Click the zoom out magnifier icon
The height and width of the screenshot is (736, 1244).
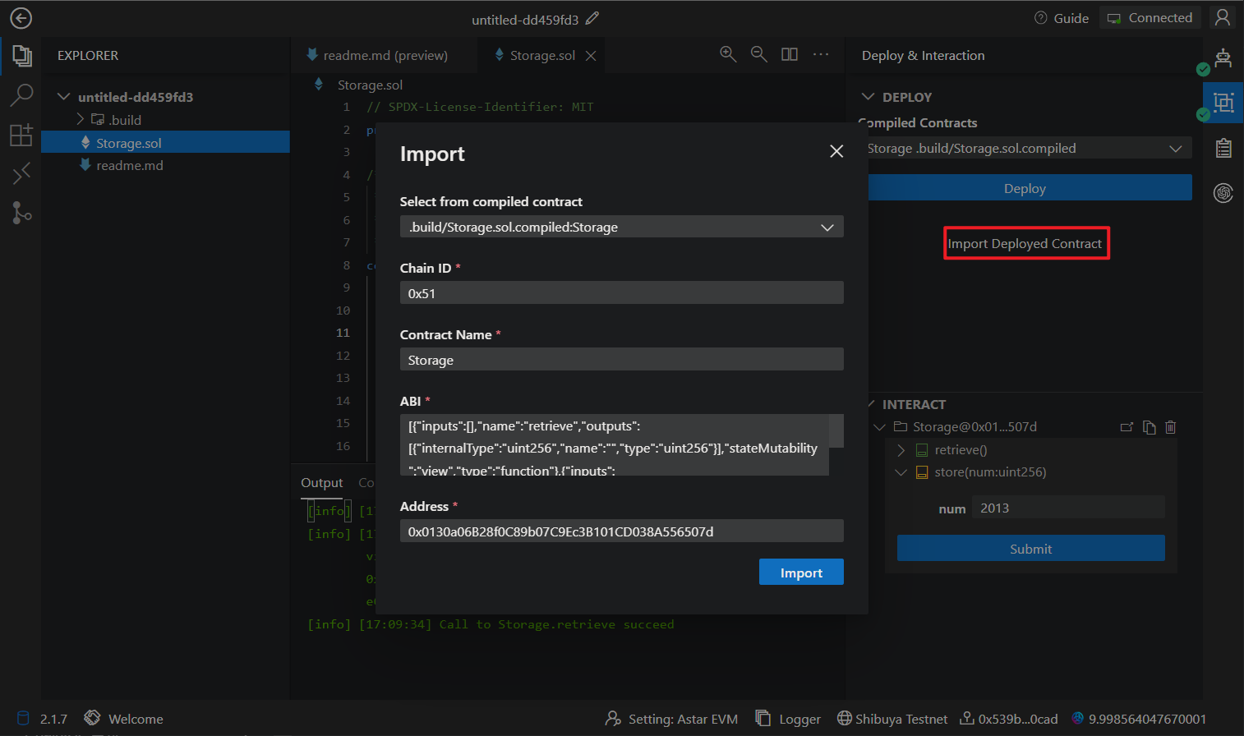pyautogui.click(x=759, y=54)
